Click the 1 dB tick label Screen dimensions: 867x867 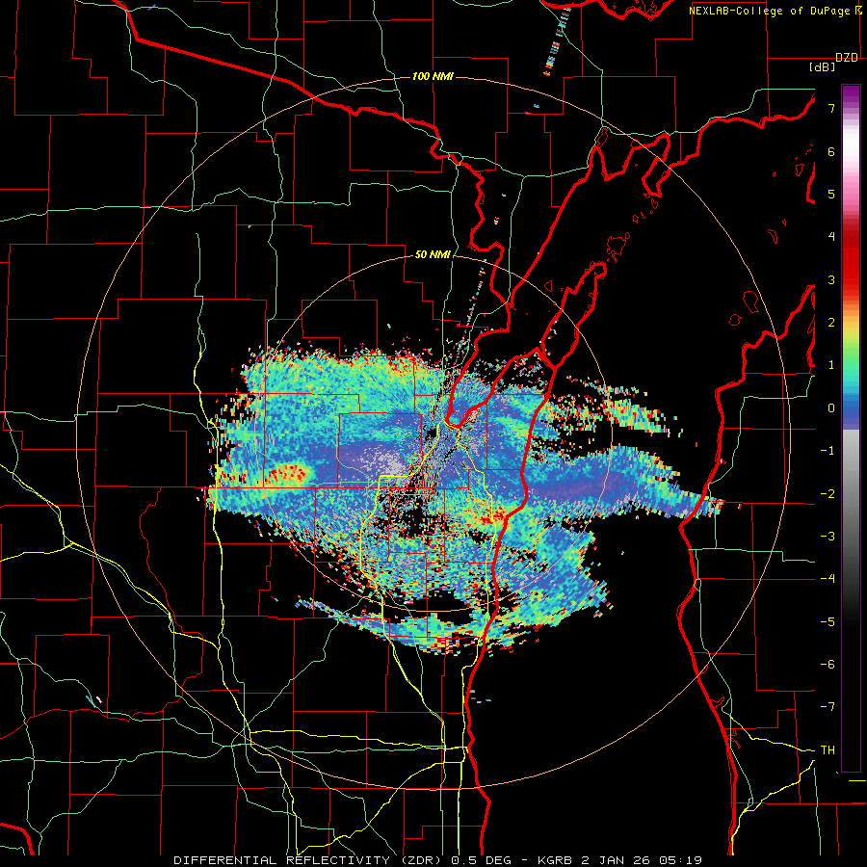[831, 365]
